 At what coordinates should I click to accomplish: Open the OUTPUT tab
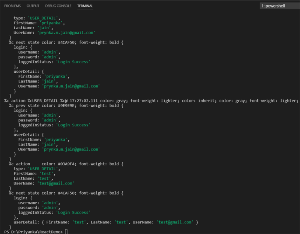(33, 6)
